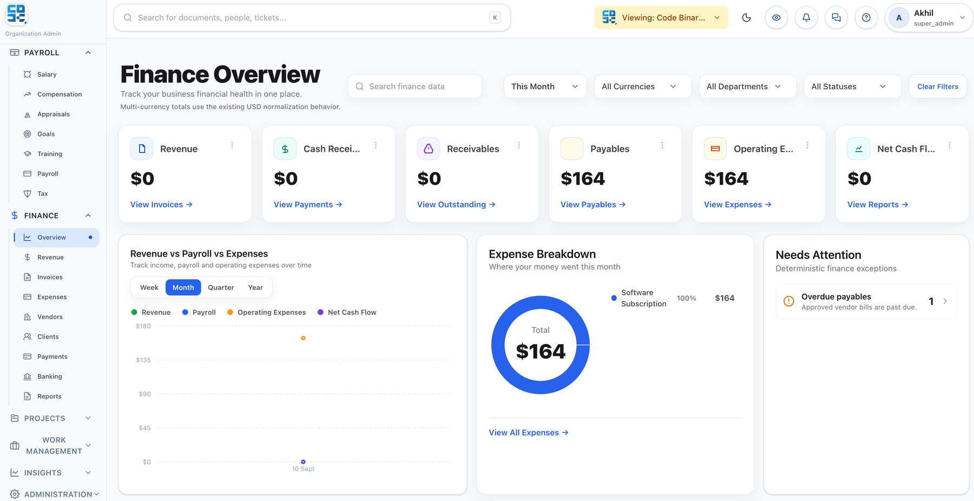
Task: Open Banking sidebar item
Action: pos(56,377)
